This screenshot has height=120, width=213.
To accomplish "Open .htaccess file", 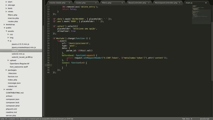I will (x=12, y=73).
